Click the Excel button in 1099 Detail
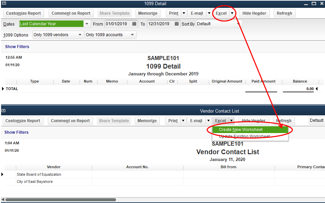The image size is (325, 203). [221, 13]
